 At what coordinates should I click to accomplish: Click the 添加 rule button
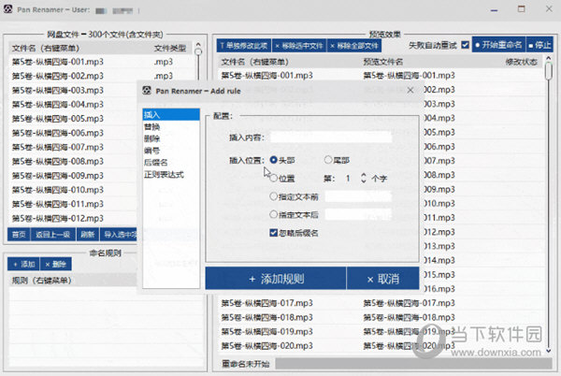point(23,264)
